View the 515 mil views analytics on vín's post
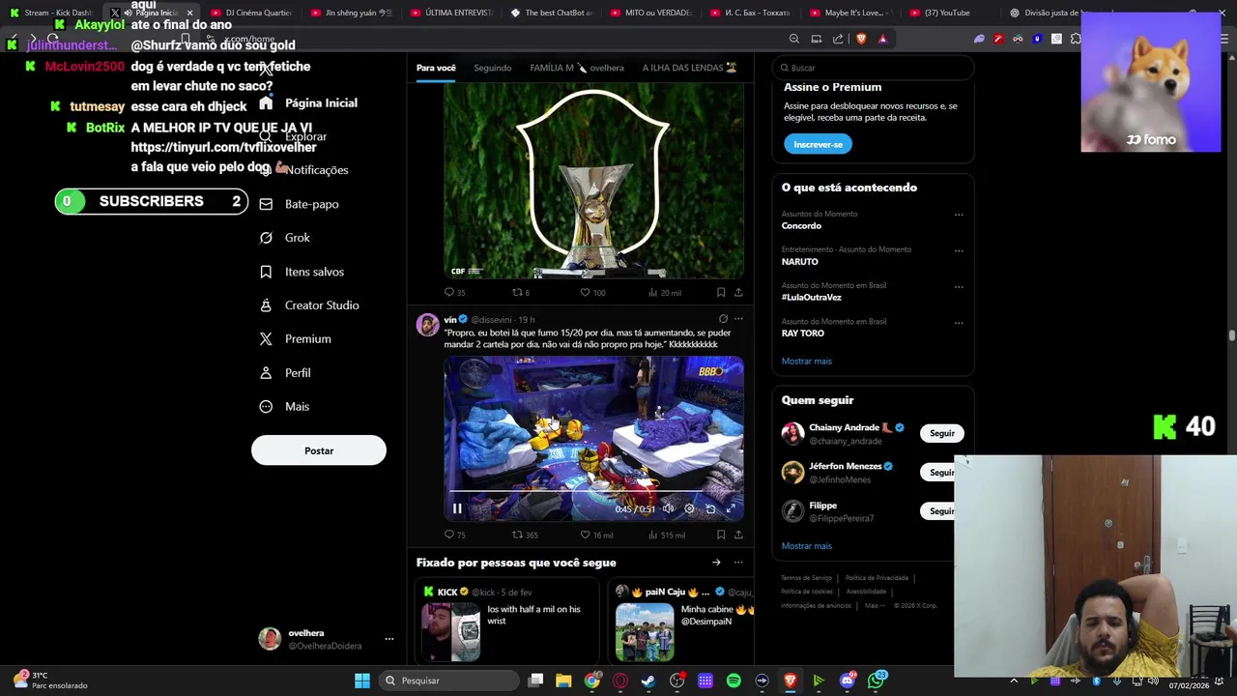This screenshot has width=1237, height=696. point(667,535)
